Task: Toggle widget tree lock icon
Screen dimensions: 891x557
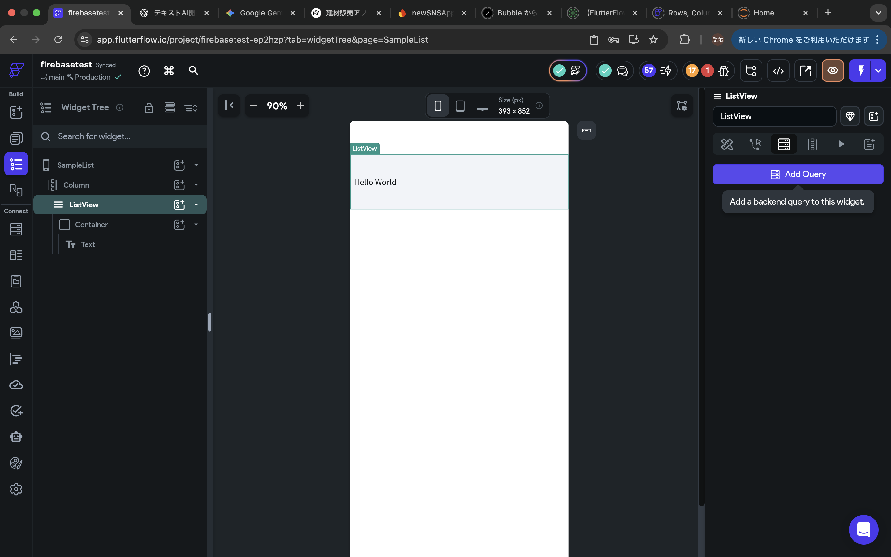Action: (149, 108)
